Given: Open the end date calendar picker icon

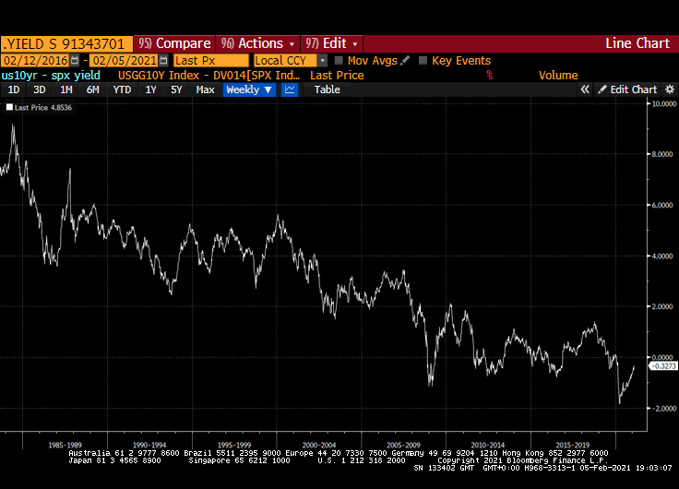Looking at the screenshot, I should coord(163,60).
